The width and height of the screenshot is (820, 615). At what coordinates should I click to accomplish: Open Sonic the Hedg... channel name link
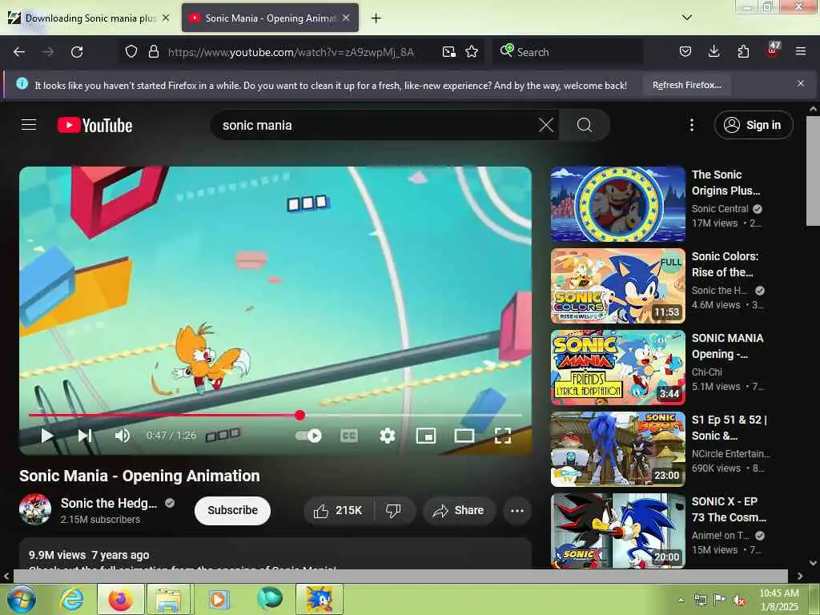point(109,503)
